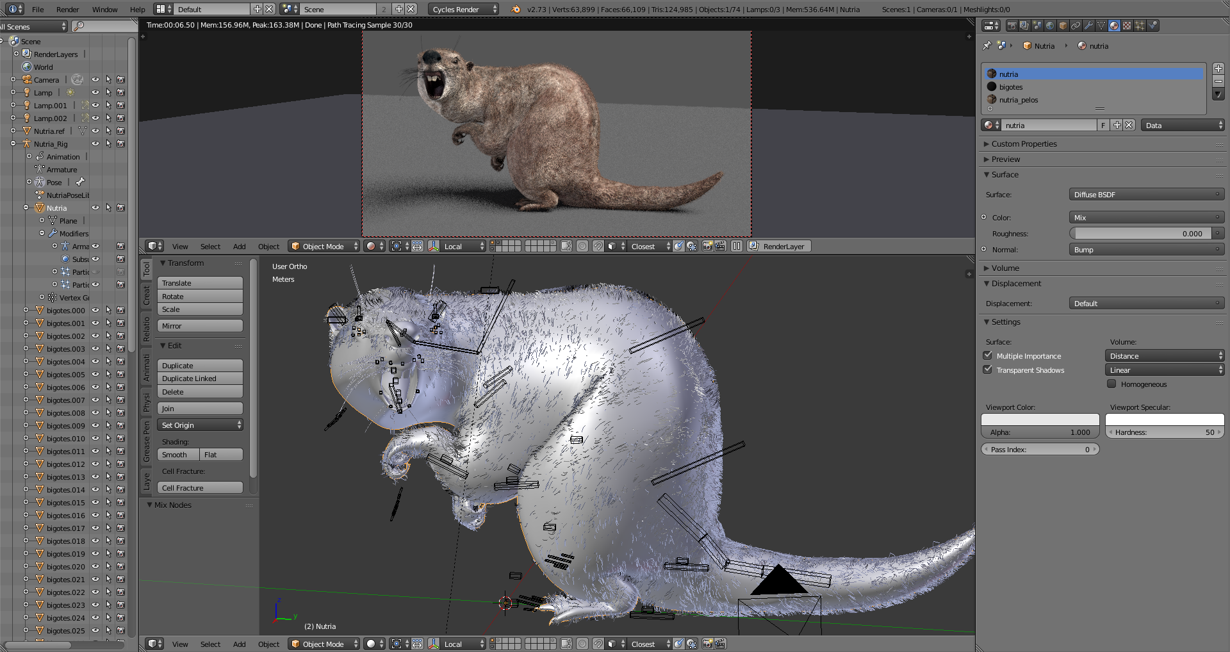Hide the Camera using its eye icon
Image resolution: width=1230 pixels, height=652 pixels.
pyautogui.click(x=95, y=80)
